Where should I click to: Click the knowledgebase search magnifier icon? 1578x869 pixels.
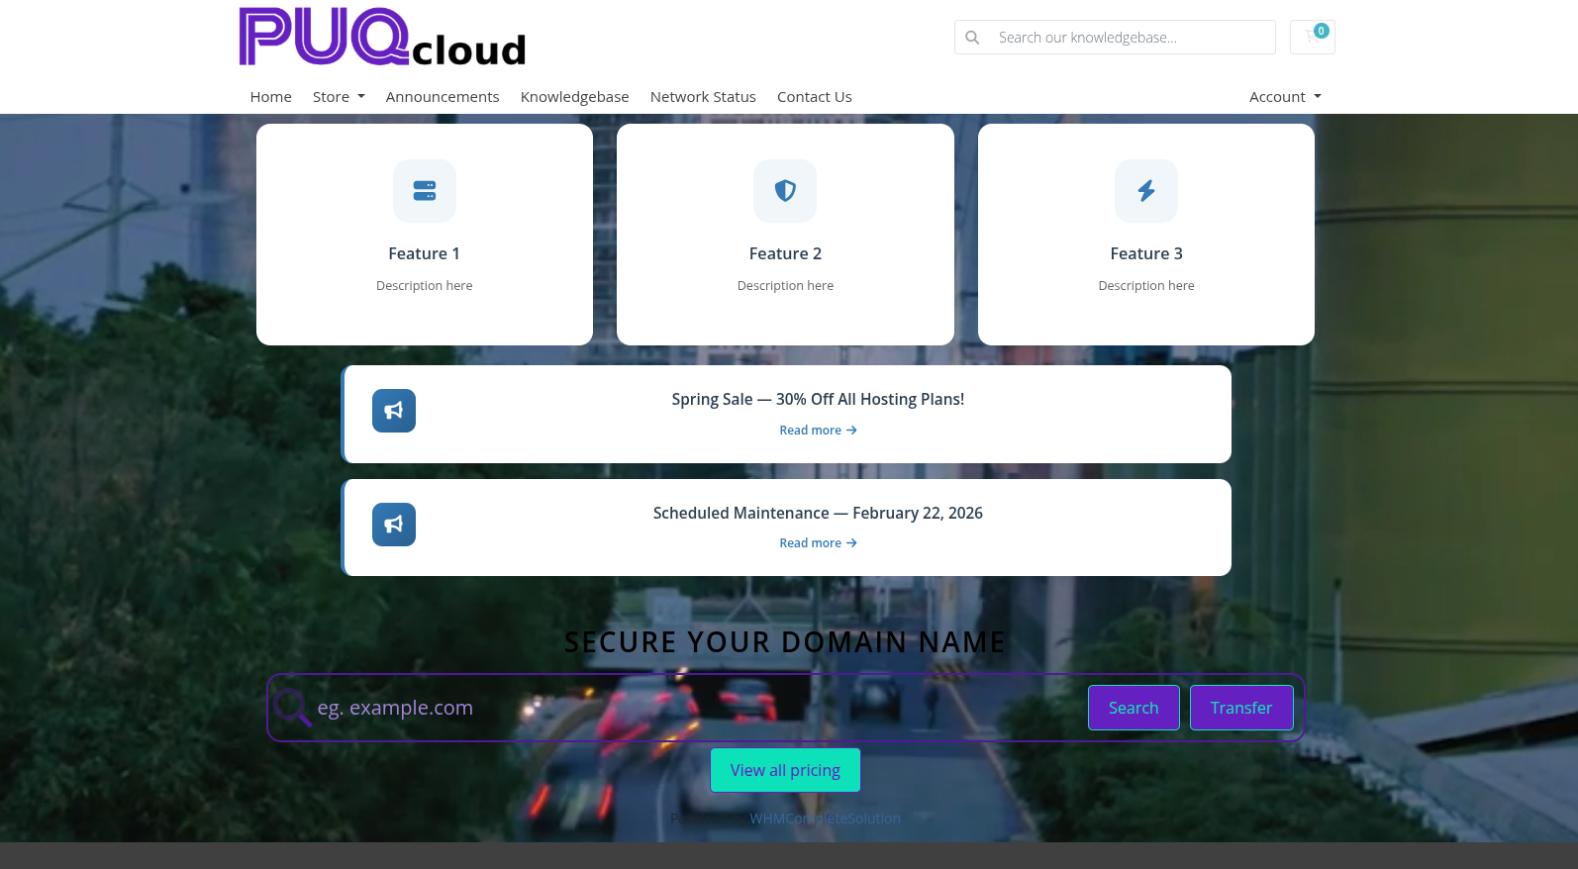point(972,38)
